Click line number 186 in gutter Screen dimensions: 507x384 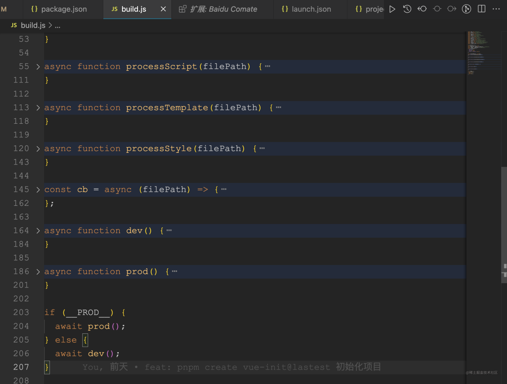tap(21, 271)
